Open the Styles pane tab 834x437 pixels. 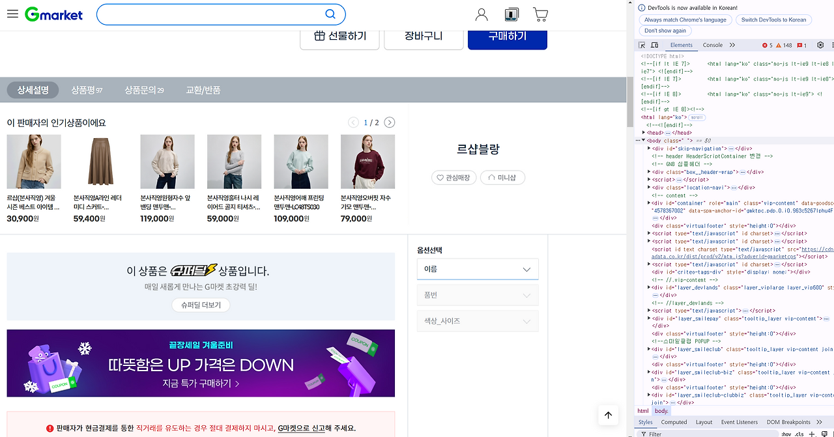[646, 422]
